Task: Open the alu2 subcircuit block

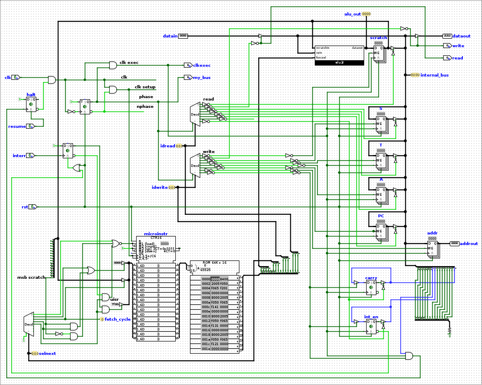Action: 339,55
